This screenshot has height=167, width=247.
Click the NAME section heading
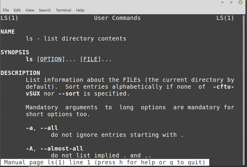8,32
